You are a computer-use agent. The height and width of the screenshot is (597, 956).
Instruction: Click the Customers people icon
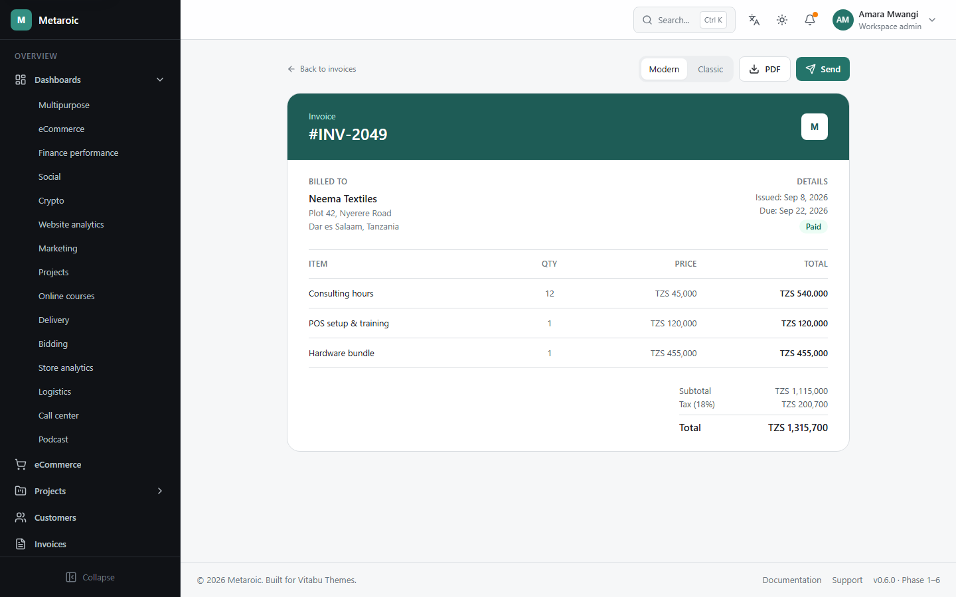click(21, 517)
